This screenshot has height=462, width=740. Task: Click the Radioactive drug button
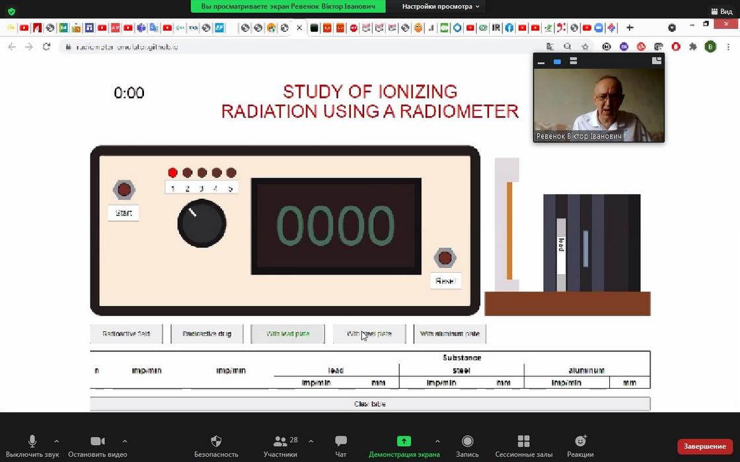tap(207, 334)
